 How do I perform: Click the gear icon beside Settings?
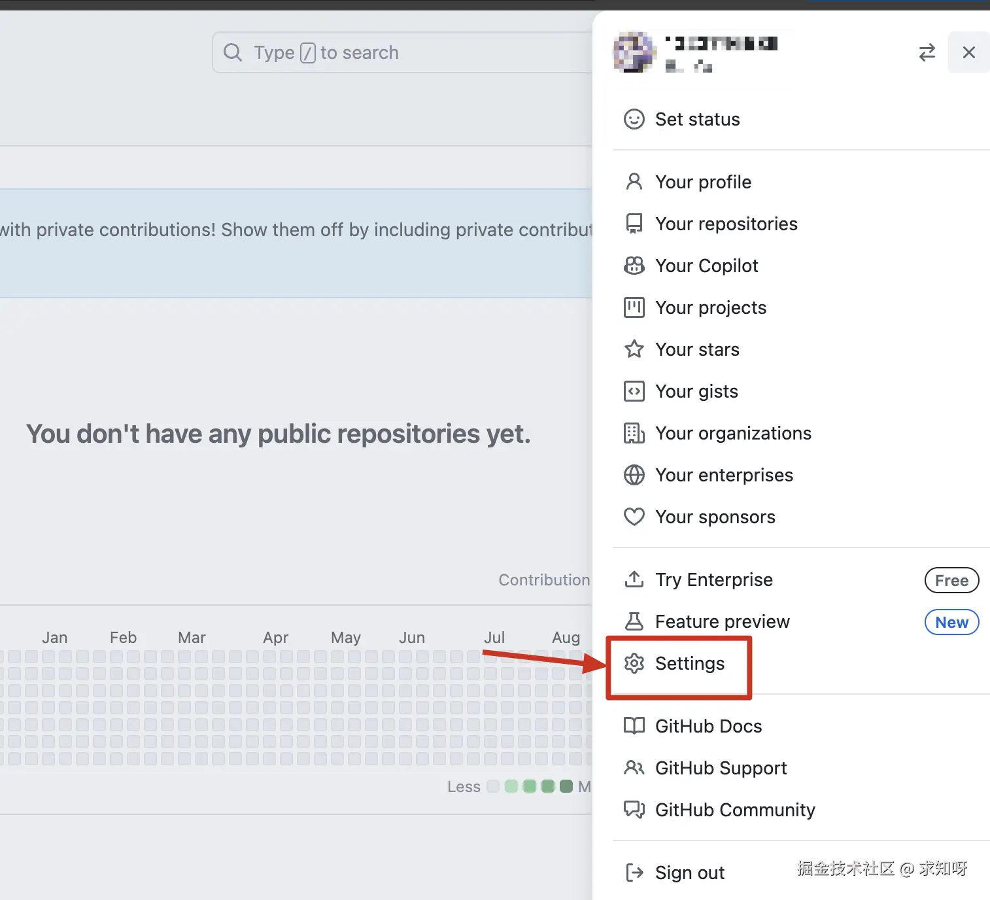(x=634, y=663)
